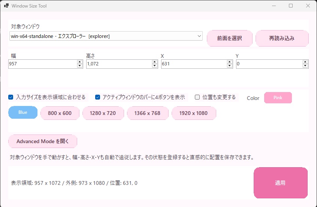The image size is (317, 207).
Task: Click the 適用 apply button
Action: pyautogui.click(x=281, y=183)
